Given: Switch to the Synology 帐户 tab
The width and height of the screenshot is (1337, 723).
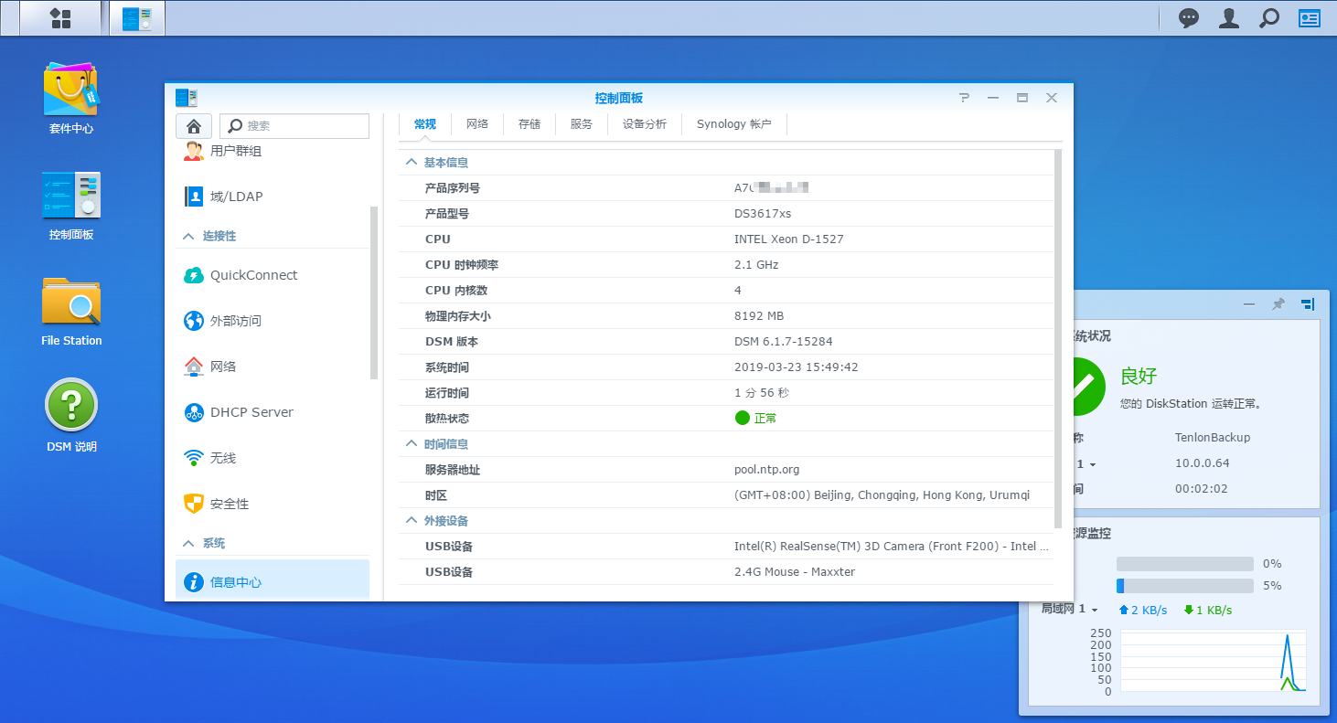Looking at the screenshot, I should pyautogui.click(x=734, y=124).
